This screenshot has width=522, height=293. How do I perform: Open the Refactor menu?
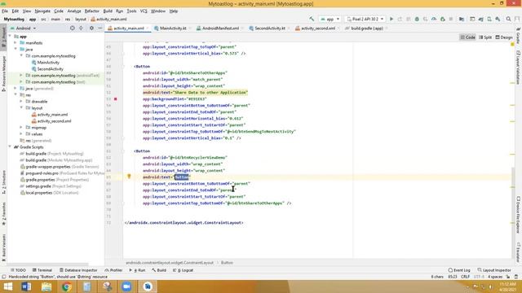click(x=91, y=11)
